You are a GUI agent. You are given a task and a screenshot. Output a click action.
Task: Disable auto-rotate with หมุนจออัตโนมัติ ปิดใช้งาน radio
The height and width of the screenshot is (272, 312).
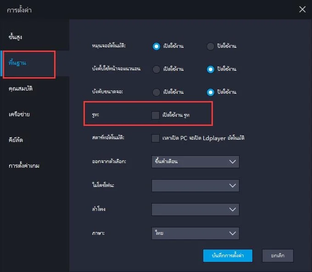click(x=210, y=46)
